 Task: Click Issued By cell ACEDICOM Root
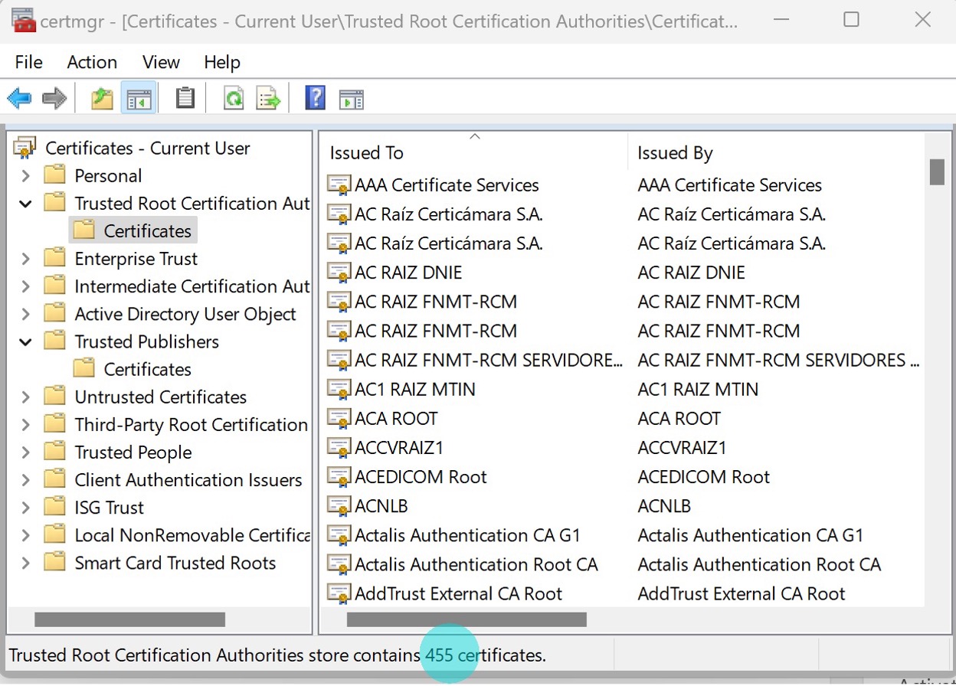[x=703, y=476]
